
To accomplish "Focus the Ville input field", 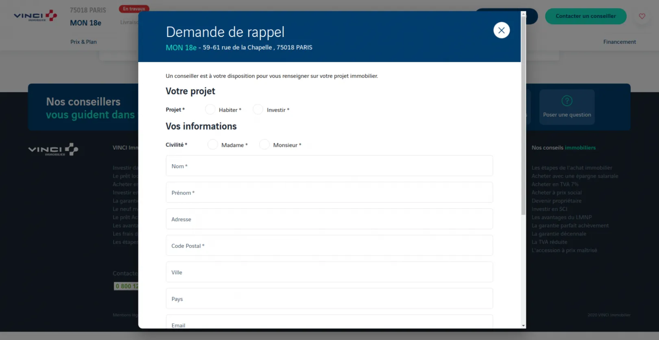I will click(329, 272).
